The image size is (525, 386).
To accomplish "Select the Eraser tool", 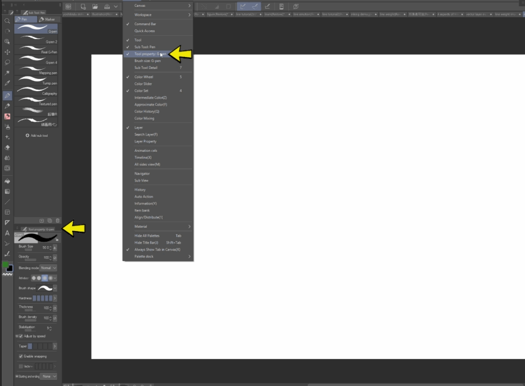I will pos(7,147).
